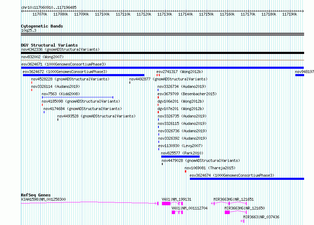Open esv3679709 (Besenbacher2015) label
314x225 pixels.
click(x=187, y=94)
